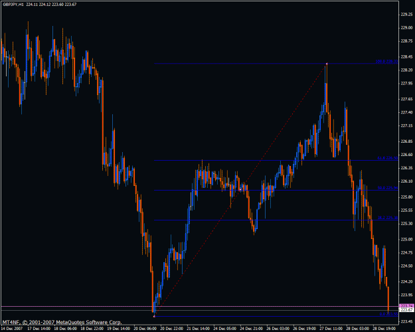This screenshot has height=332, width=415.
Task: Click the 18 Dec 06:00 time axis label
Action: 65,329
